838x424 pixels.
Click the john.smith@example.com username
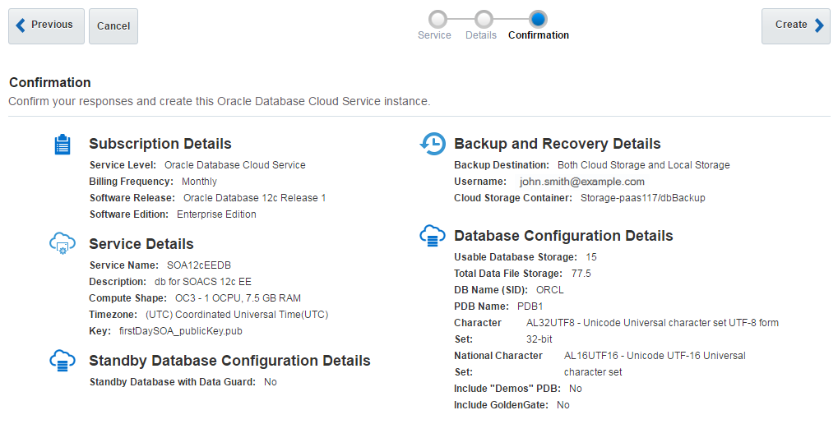tap(582, 182)
